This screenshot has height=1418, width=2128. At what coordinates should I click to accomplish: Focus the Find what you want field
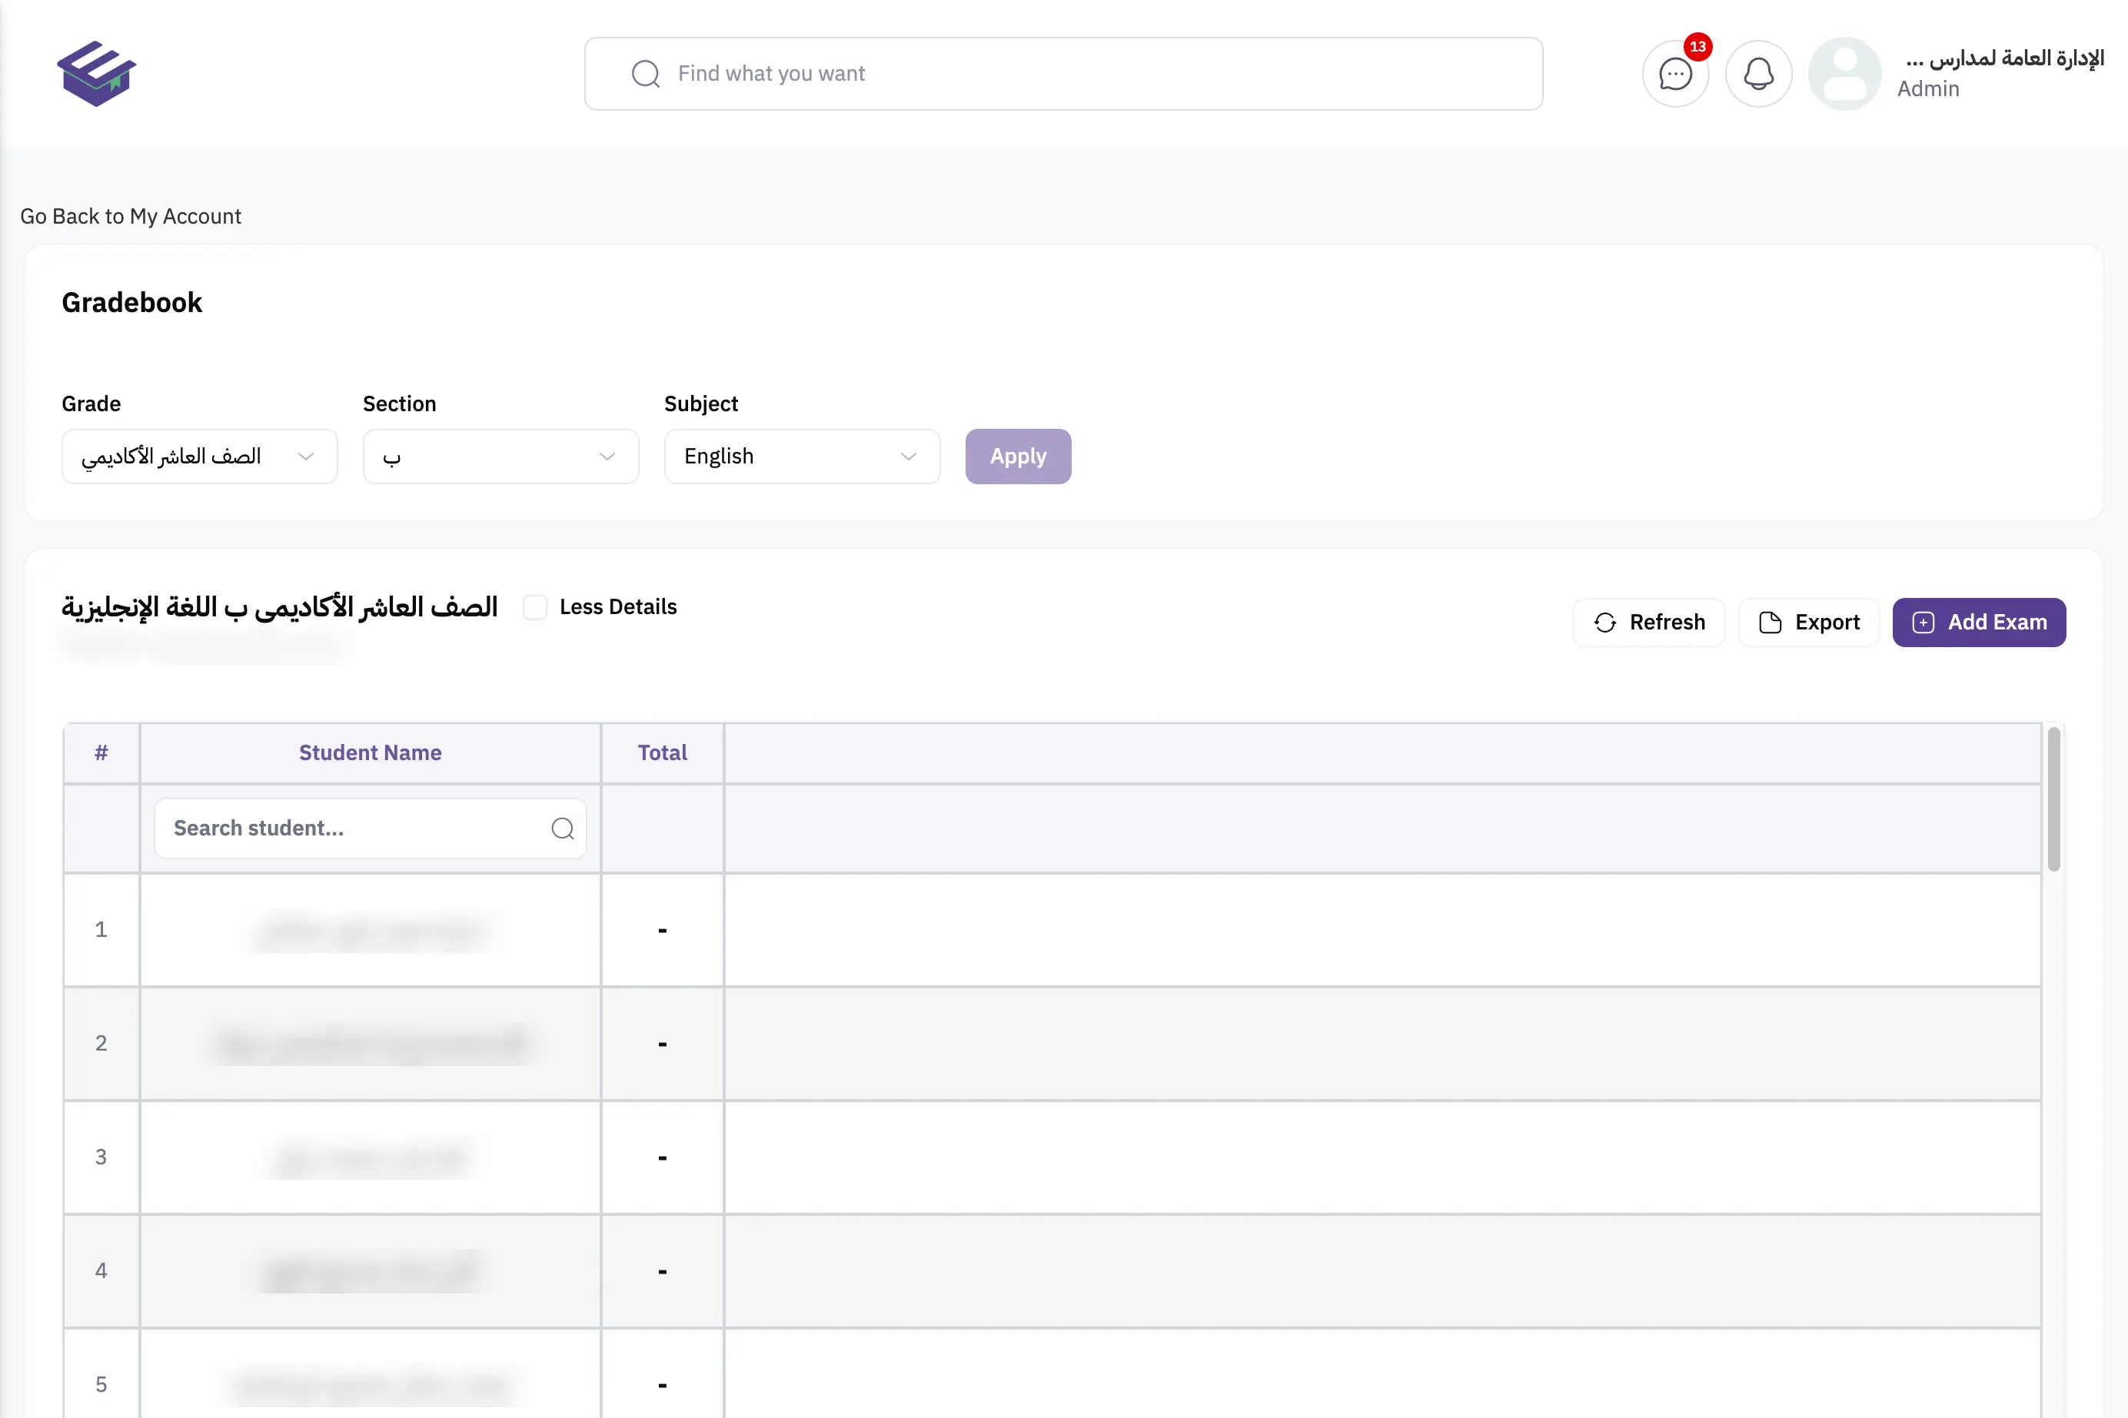click(x=1062, y=74)
